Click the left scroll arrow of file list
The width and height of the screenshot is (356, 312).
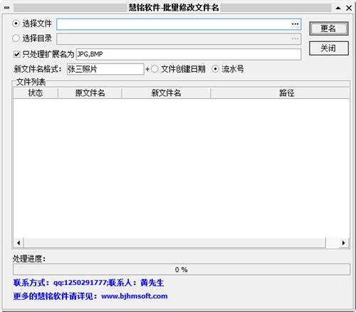coord(19,243)
